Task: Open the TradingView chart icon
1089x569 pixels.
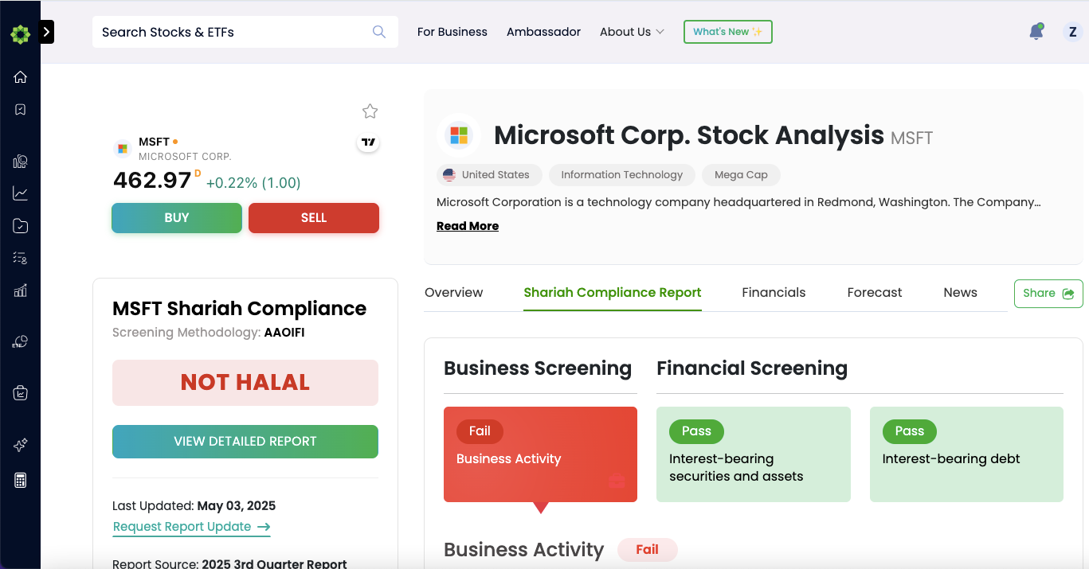Action: tap(368, 142)
